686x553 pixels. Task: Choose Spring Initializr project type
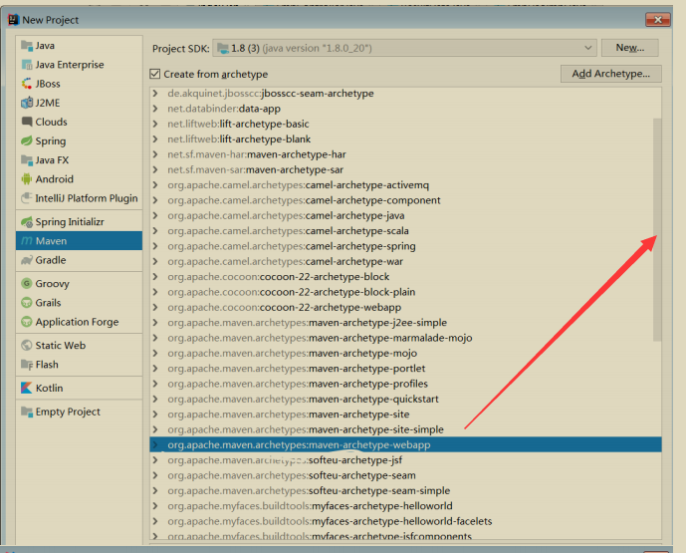[80, 222]
